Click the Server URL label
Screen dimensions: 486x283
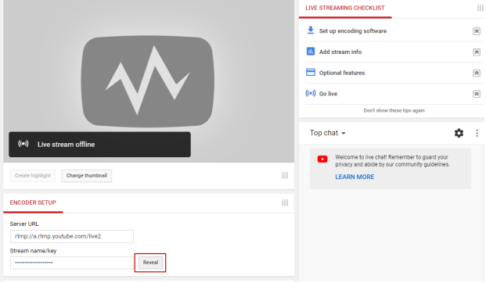[x=24, y=224]
